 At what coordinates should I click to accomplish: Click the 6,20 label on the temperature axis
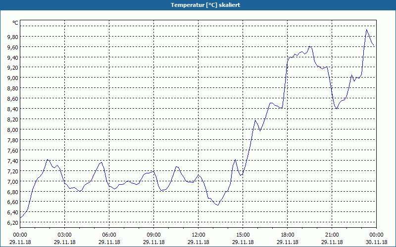point(12,223)
